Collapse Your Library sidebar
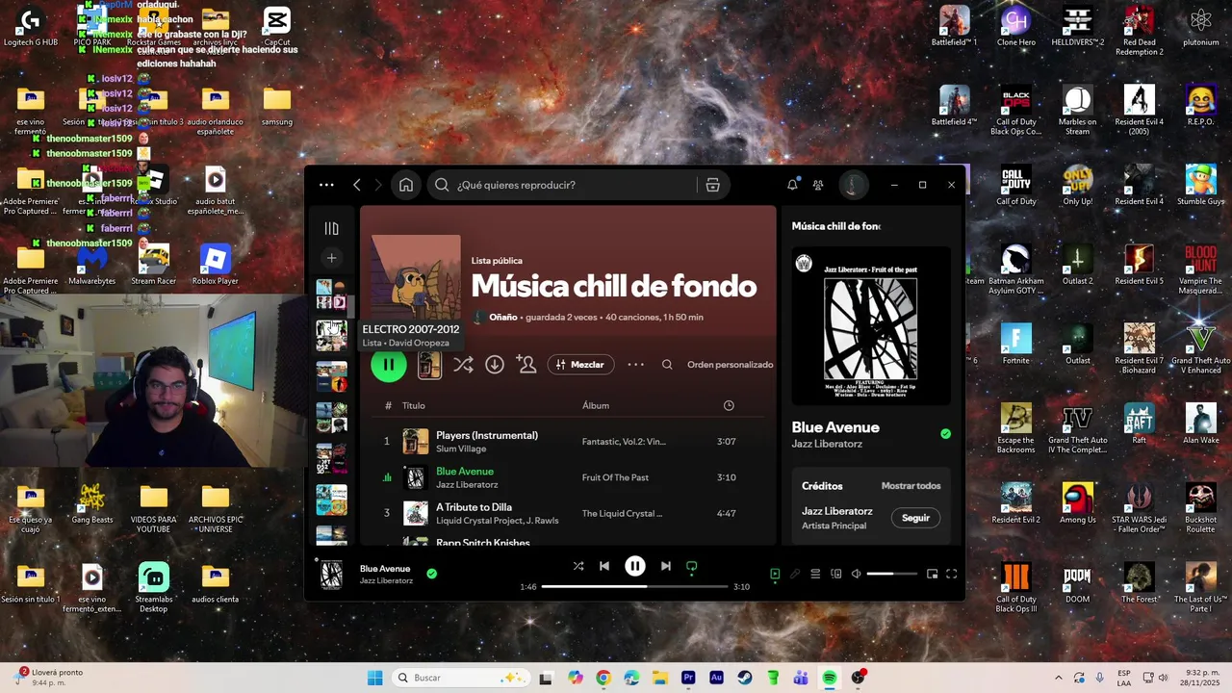Image resolution: width=1232 pixels, height=693 pixels. [331, 228]
